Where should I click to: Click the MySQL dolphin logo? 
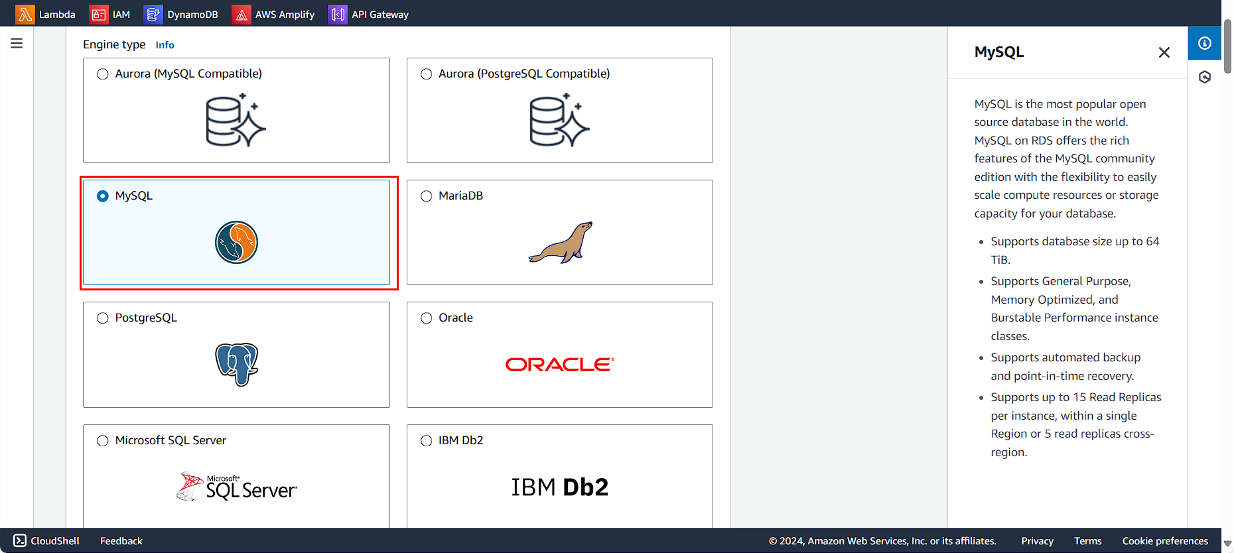pos(236,242)
